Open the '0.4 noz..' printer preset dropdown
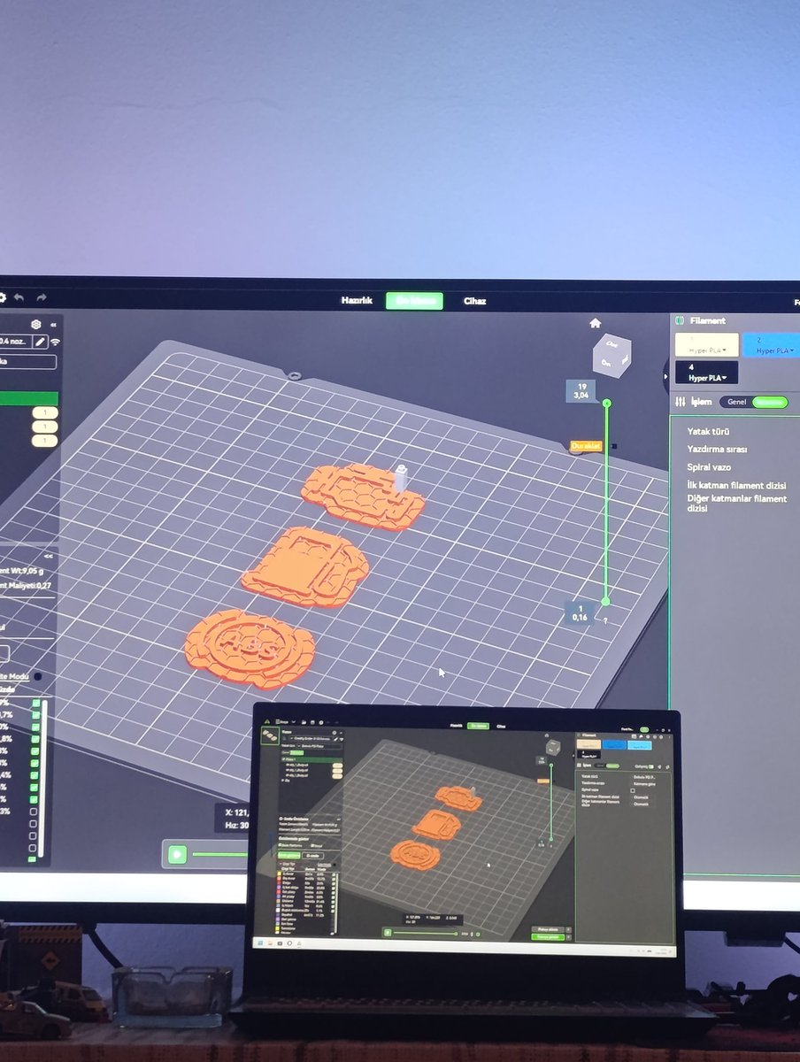This screenshot has width=800, height=1062. click(x=15, y=342)
